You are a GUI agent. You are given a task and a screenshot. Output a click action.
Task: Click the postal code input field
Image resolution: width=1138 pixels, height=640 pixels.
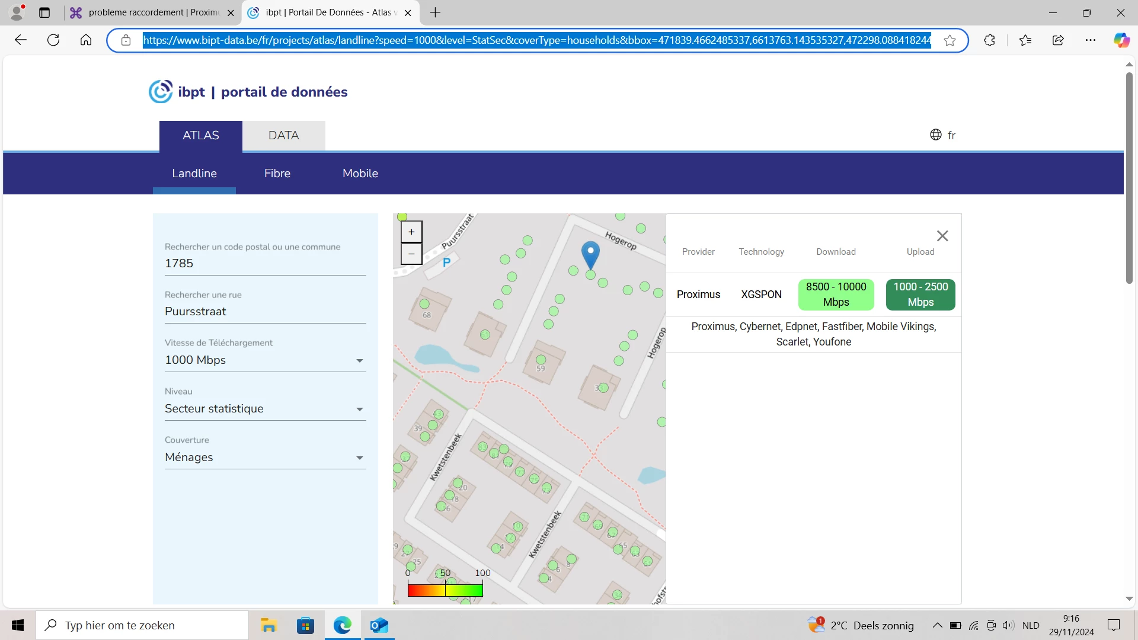[x=265, y=263]
